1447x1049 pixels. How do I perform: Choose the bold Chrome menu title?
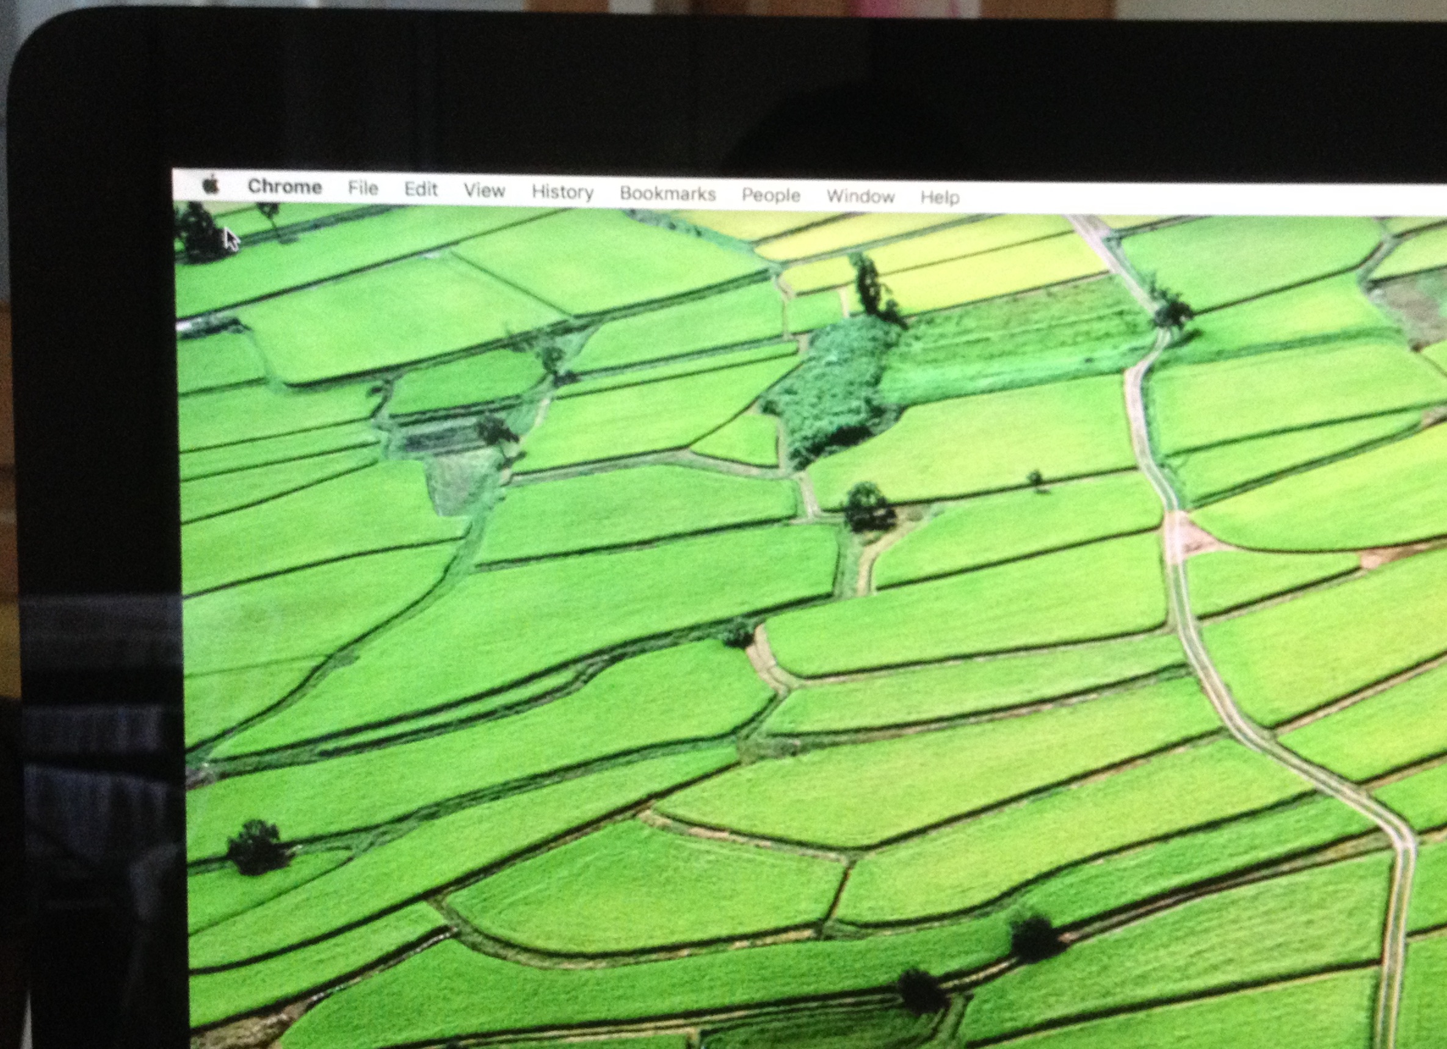tap(285, 186)
